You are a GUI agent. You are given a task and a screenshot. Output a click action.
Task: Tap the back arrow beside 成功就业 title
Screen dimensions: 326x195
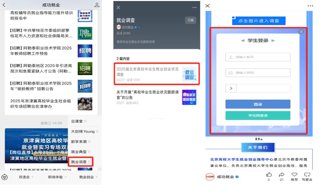point(4,5)
